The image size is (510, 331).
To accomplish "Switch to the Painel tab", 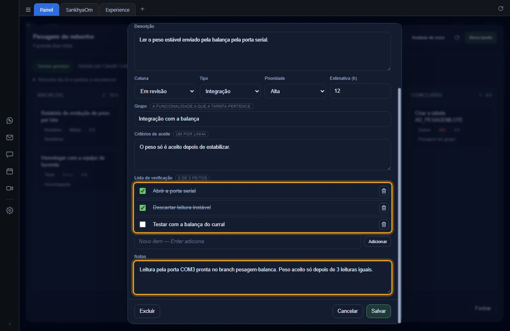I will pyautogui.click(x=46, y=10).
